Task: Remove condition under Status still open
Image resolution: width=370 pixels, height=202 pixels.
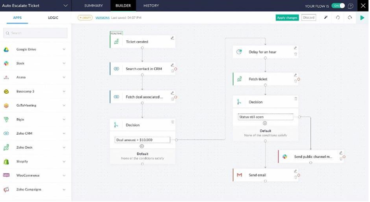Action: [265, 123]
